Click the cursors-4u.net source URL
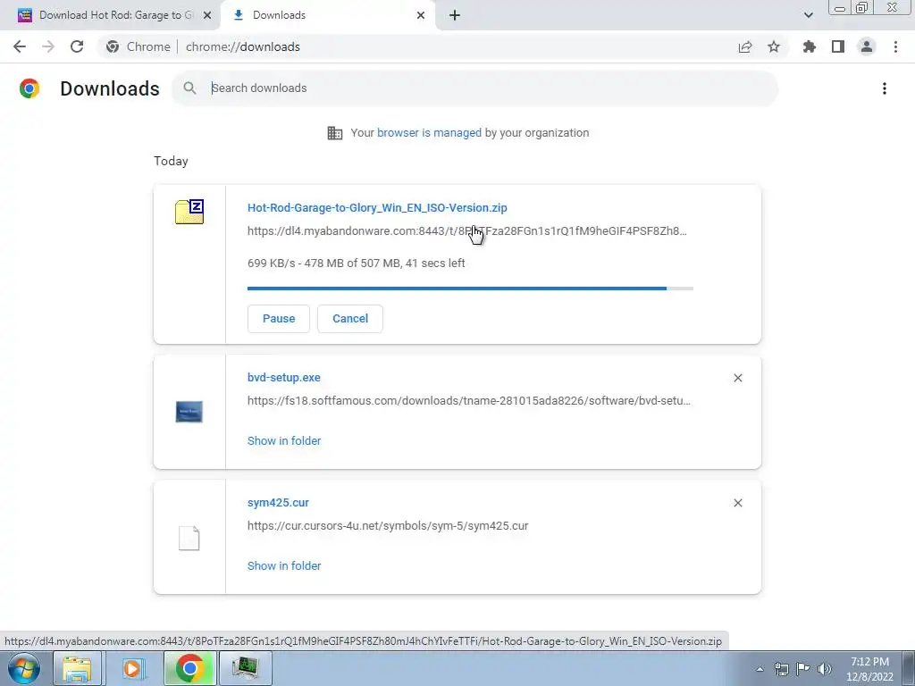Viewport: 915px width, 686px height. pyautogui.click(x=388, y=525)
